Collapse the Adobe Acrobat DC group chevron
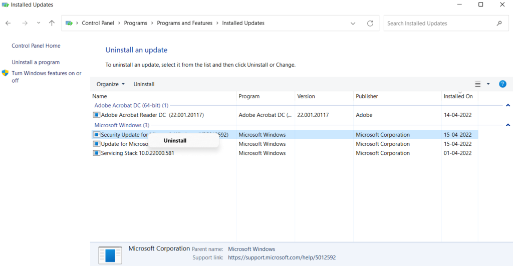 [508, 105]
